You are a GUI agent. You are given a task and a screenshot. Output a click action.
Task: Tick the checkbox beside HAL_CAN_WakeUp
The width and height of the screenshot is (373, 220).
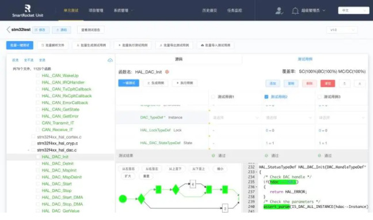38,75
